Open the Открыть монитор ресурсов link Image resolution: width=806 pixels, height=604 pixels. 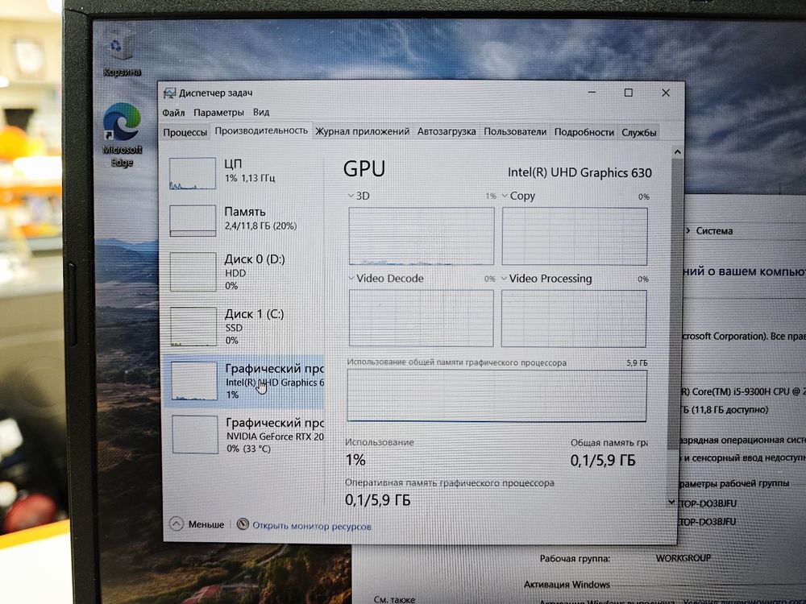click(311, 527)
